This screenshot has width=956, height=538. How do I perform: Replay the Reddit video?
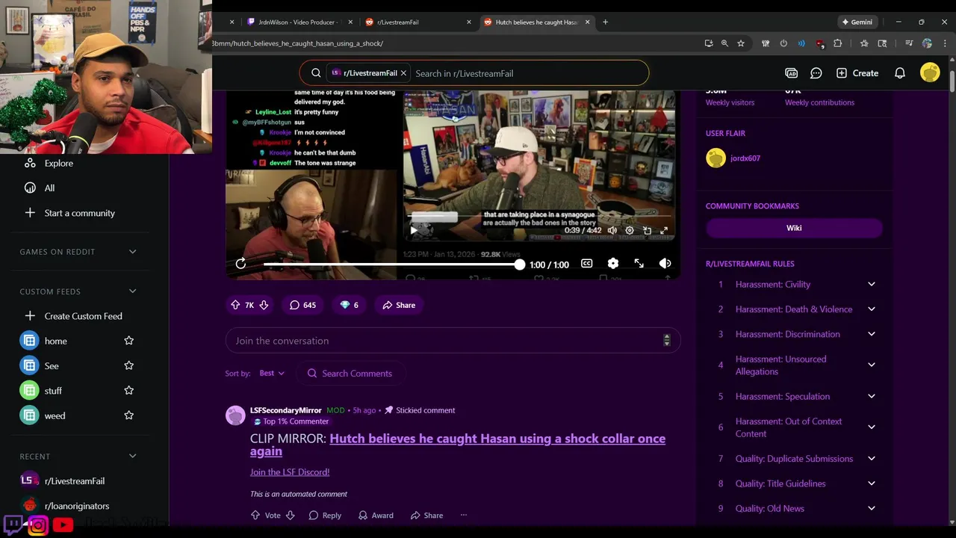(240, 263)
